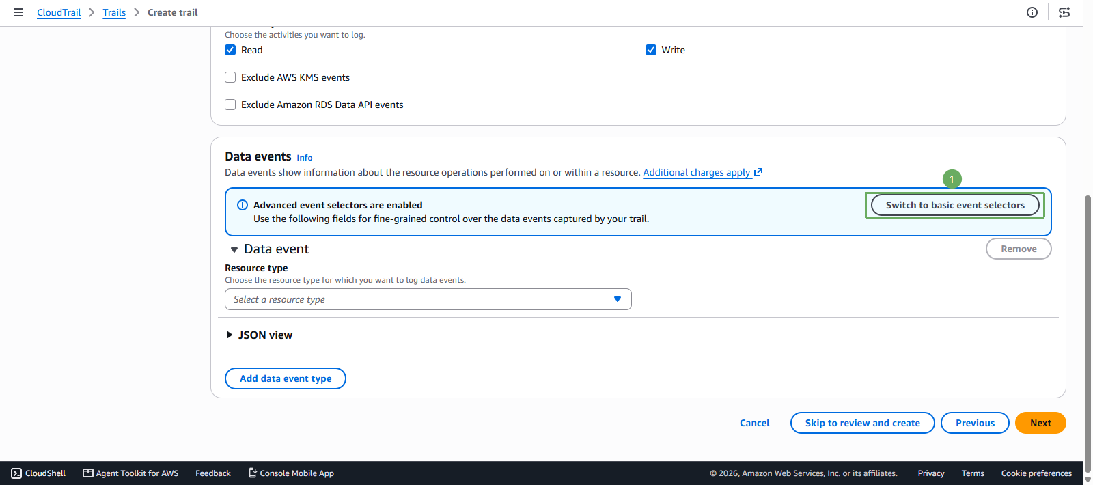Open Data events Info link
This screenshot has height=485, width=1093.
(x=305, y=158)
